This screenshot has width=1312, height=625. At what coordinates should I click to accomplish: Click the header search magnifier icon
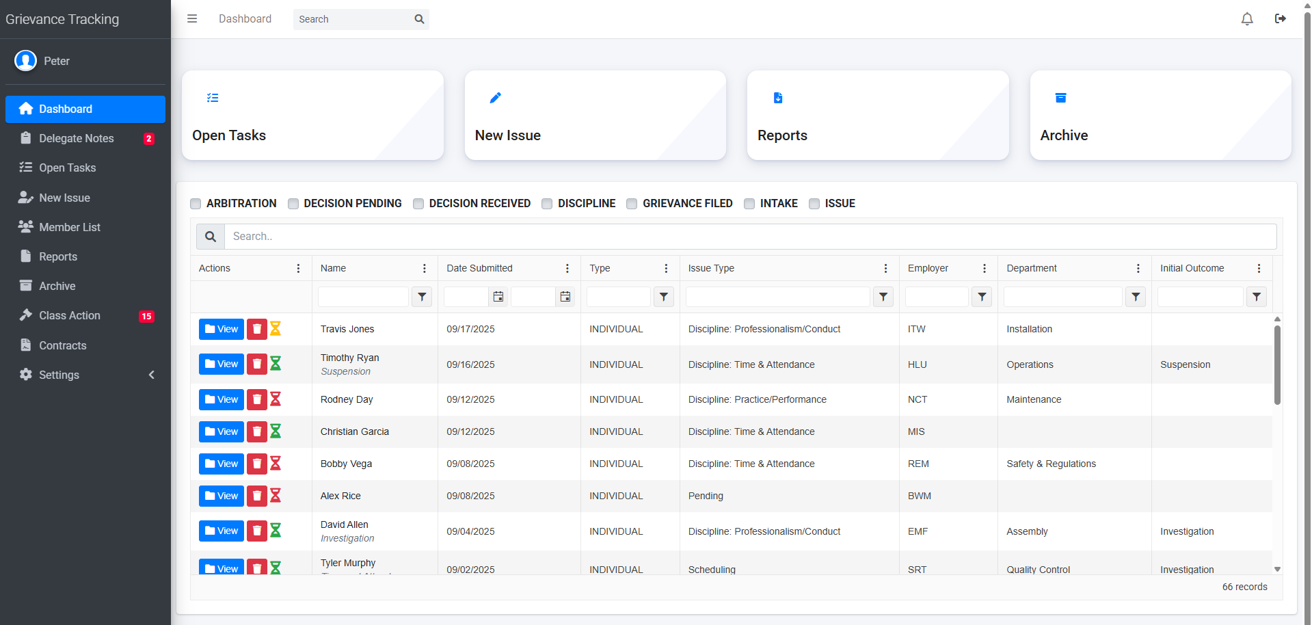(x=419, y=19)
